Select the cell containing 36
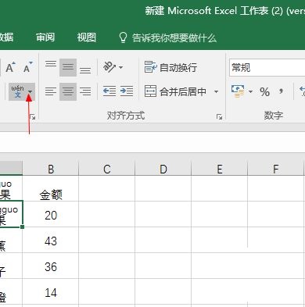Viewport: 305px width, 307px height. click(51, 266)
